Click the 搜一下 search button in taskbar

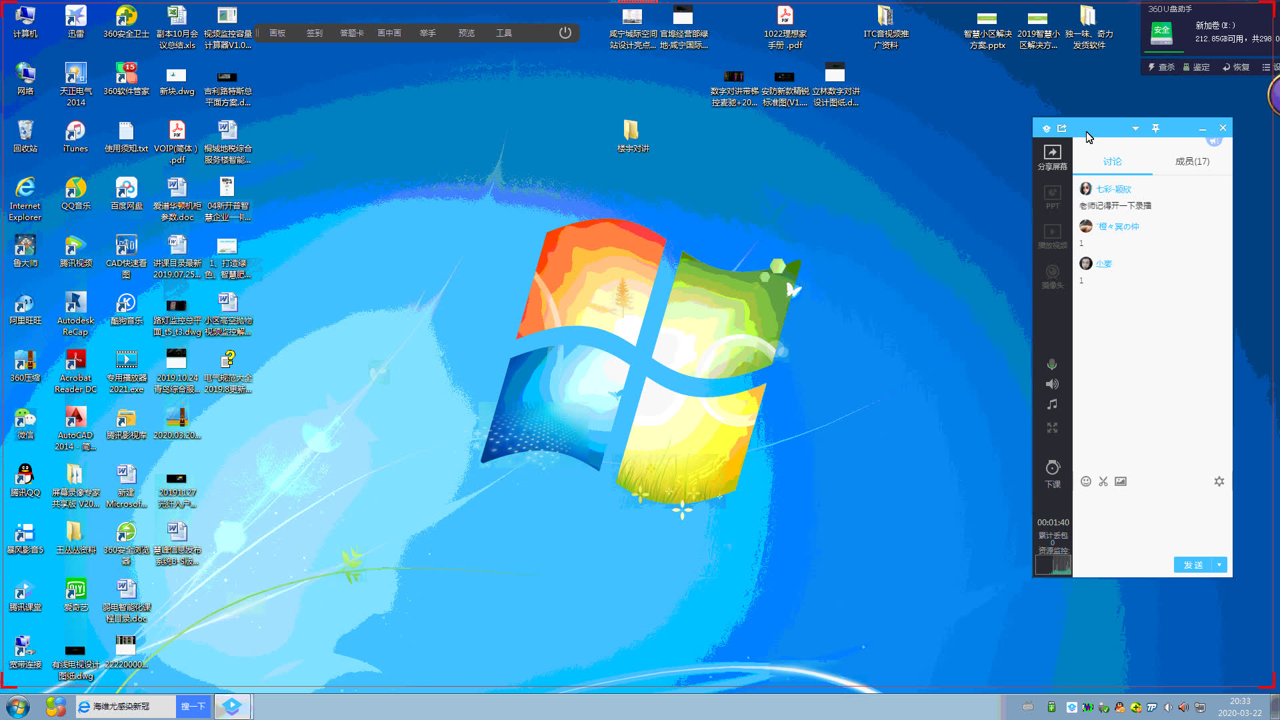pos(193,707)
